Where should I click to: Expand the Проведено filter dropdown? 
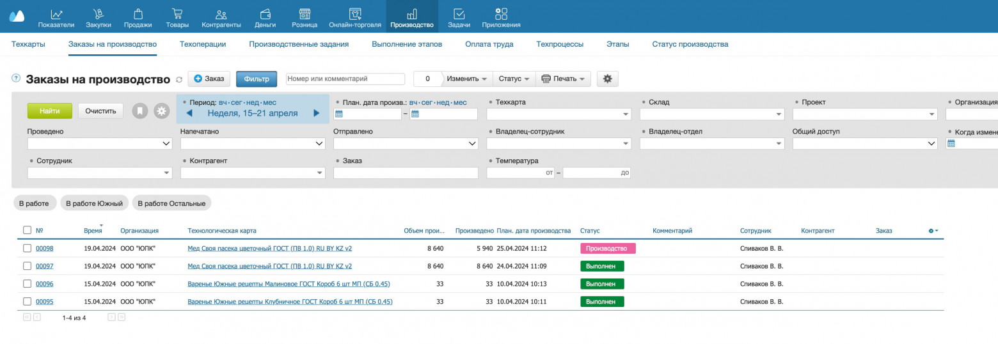point(99,144)
